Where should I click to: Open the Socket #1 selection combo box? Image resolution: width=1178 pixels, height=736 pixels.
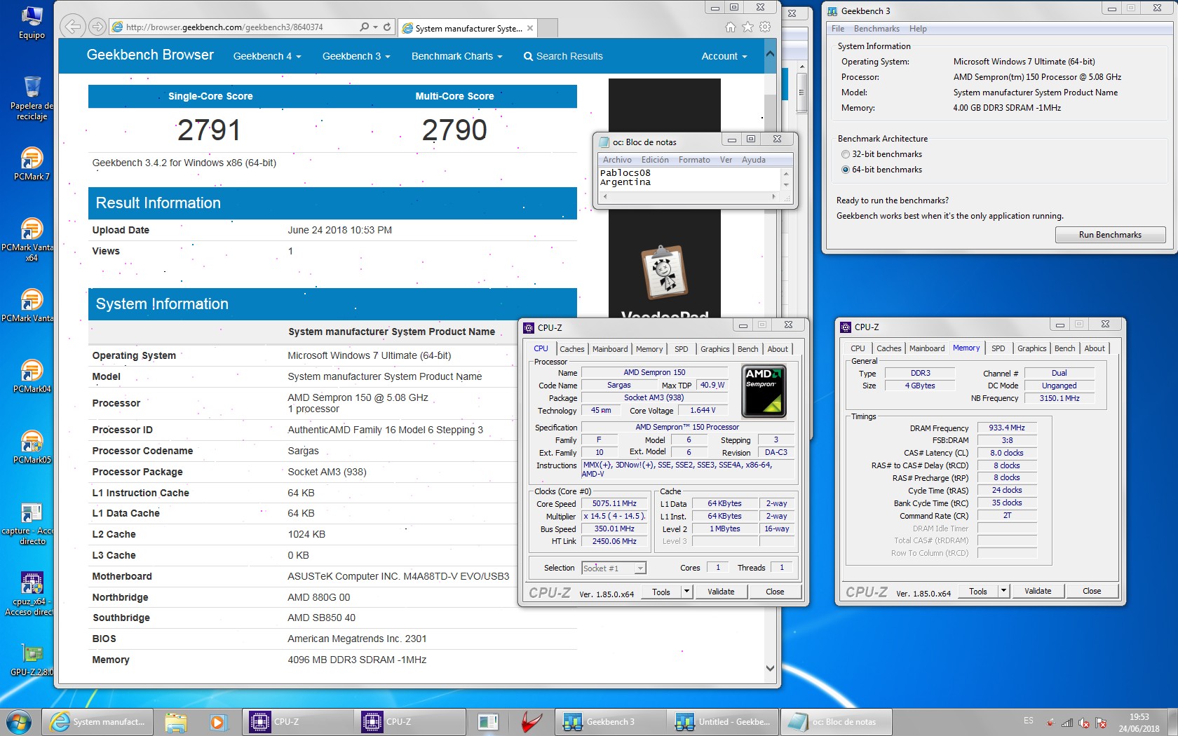[x=614, y=568]
